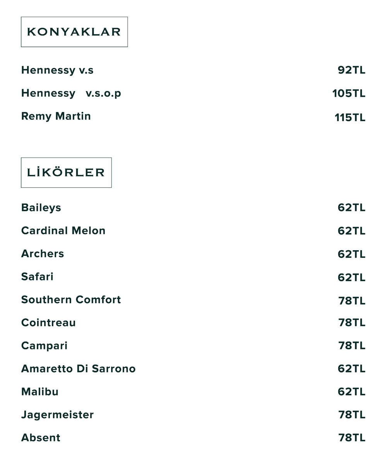
Task: Choose Baileys from the liqueur list
Action: [x=41, y=208]
